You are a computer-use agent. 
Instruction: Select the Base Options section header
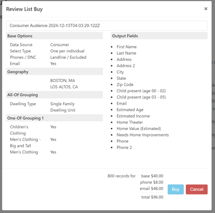pyautogui.click(x=54, y=36)
